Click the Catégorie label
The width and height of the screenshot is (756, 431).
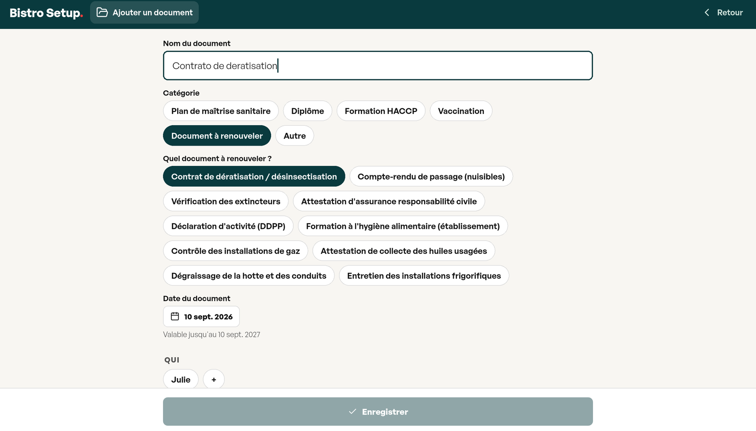[x=181, y=93]
